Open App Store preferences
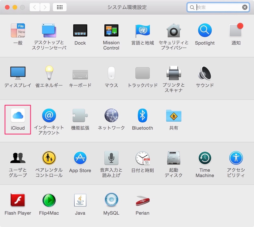The image size is (254, 227). coord(80,158)
